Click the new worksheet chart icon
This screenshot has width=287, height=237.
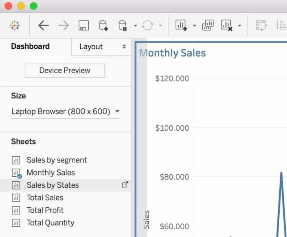coord(181,26)
